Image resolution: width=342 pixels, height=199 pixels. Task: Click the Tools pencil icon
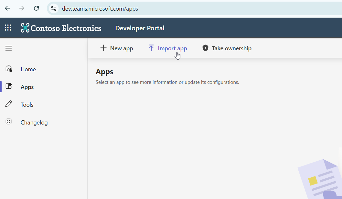click(8, 104)
